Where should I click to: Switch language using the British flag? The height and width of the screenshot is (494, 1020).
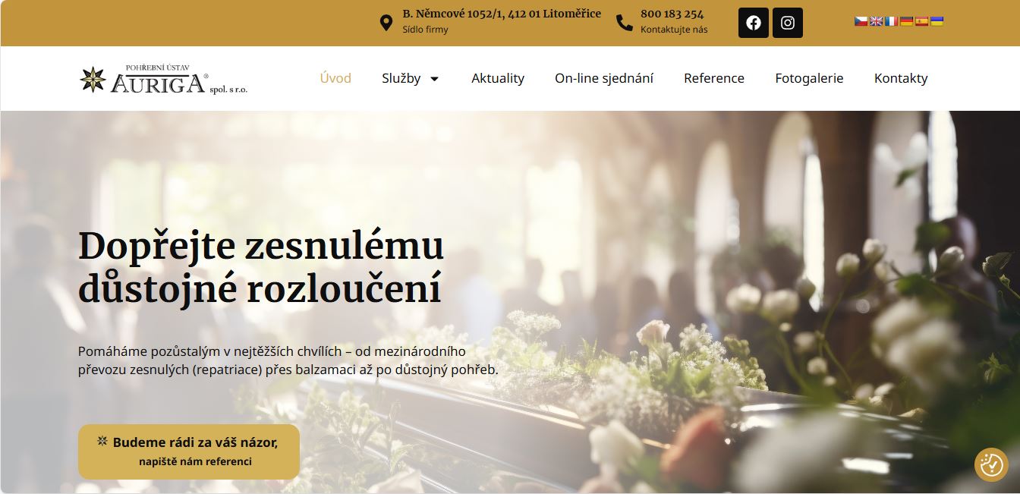pyautogui.click(x=877, y=21)
